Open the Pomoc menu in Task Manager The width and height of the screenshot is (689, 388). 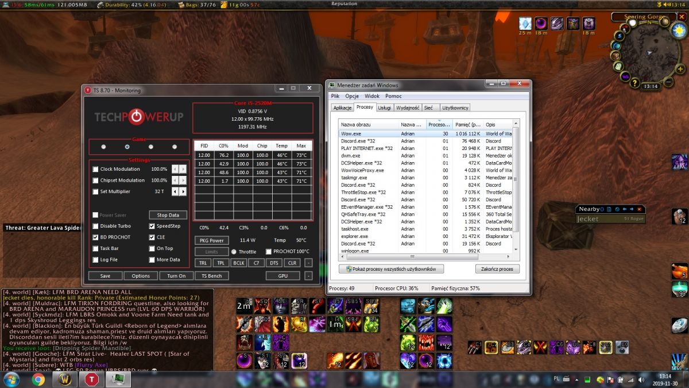pos(393,96)
